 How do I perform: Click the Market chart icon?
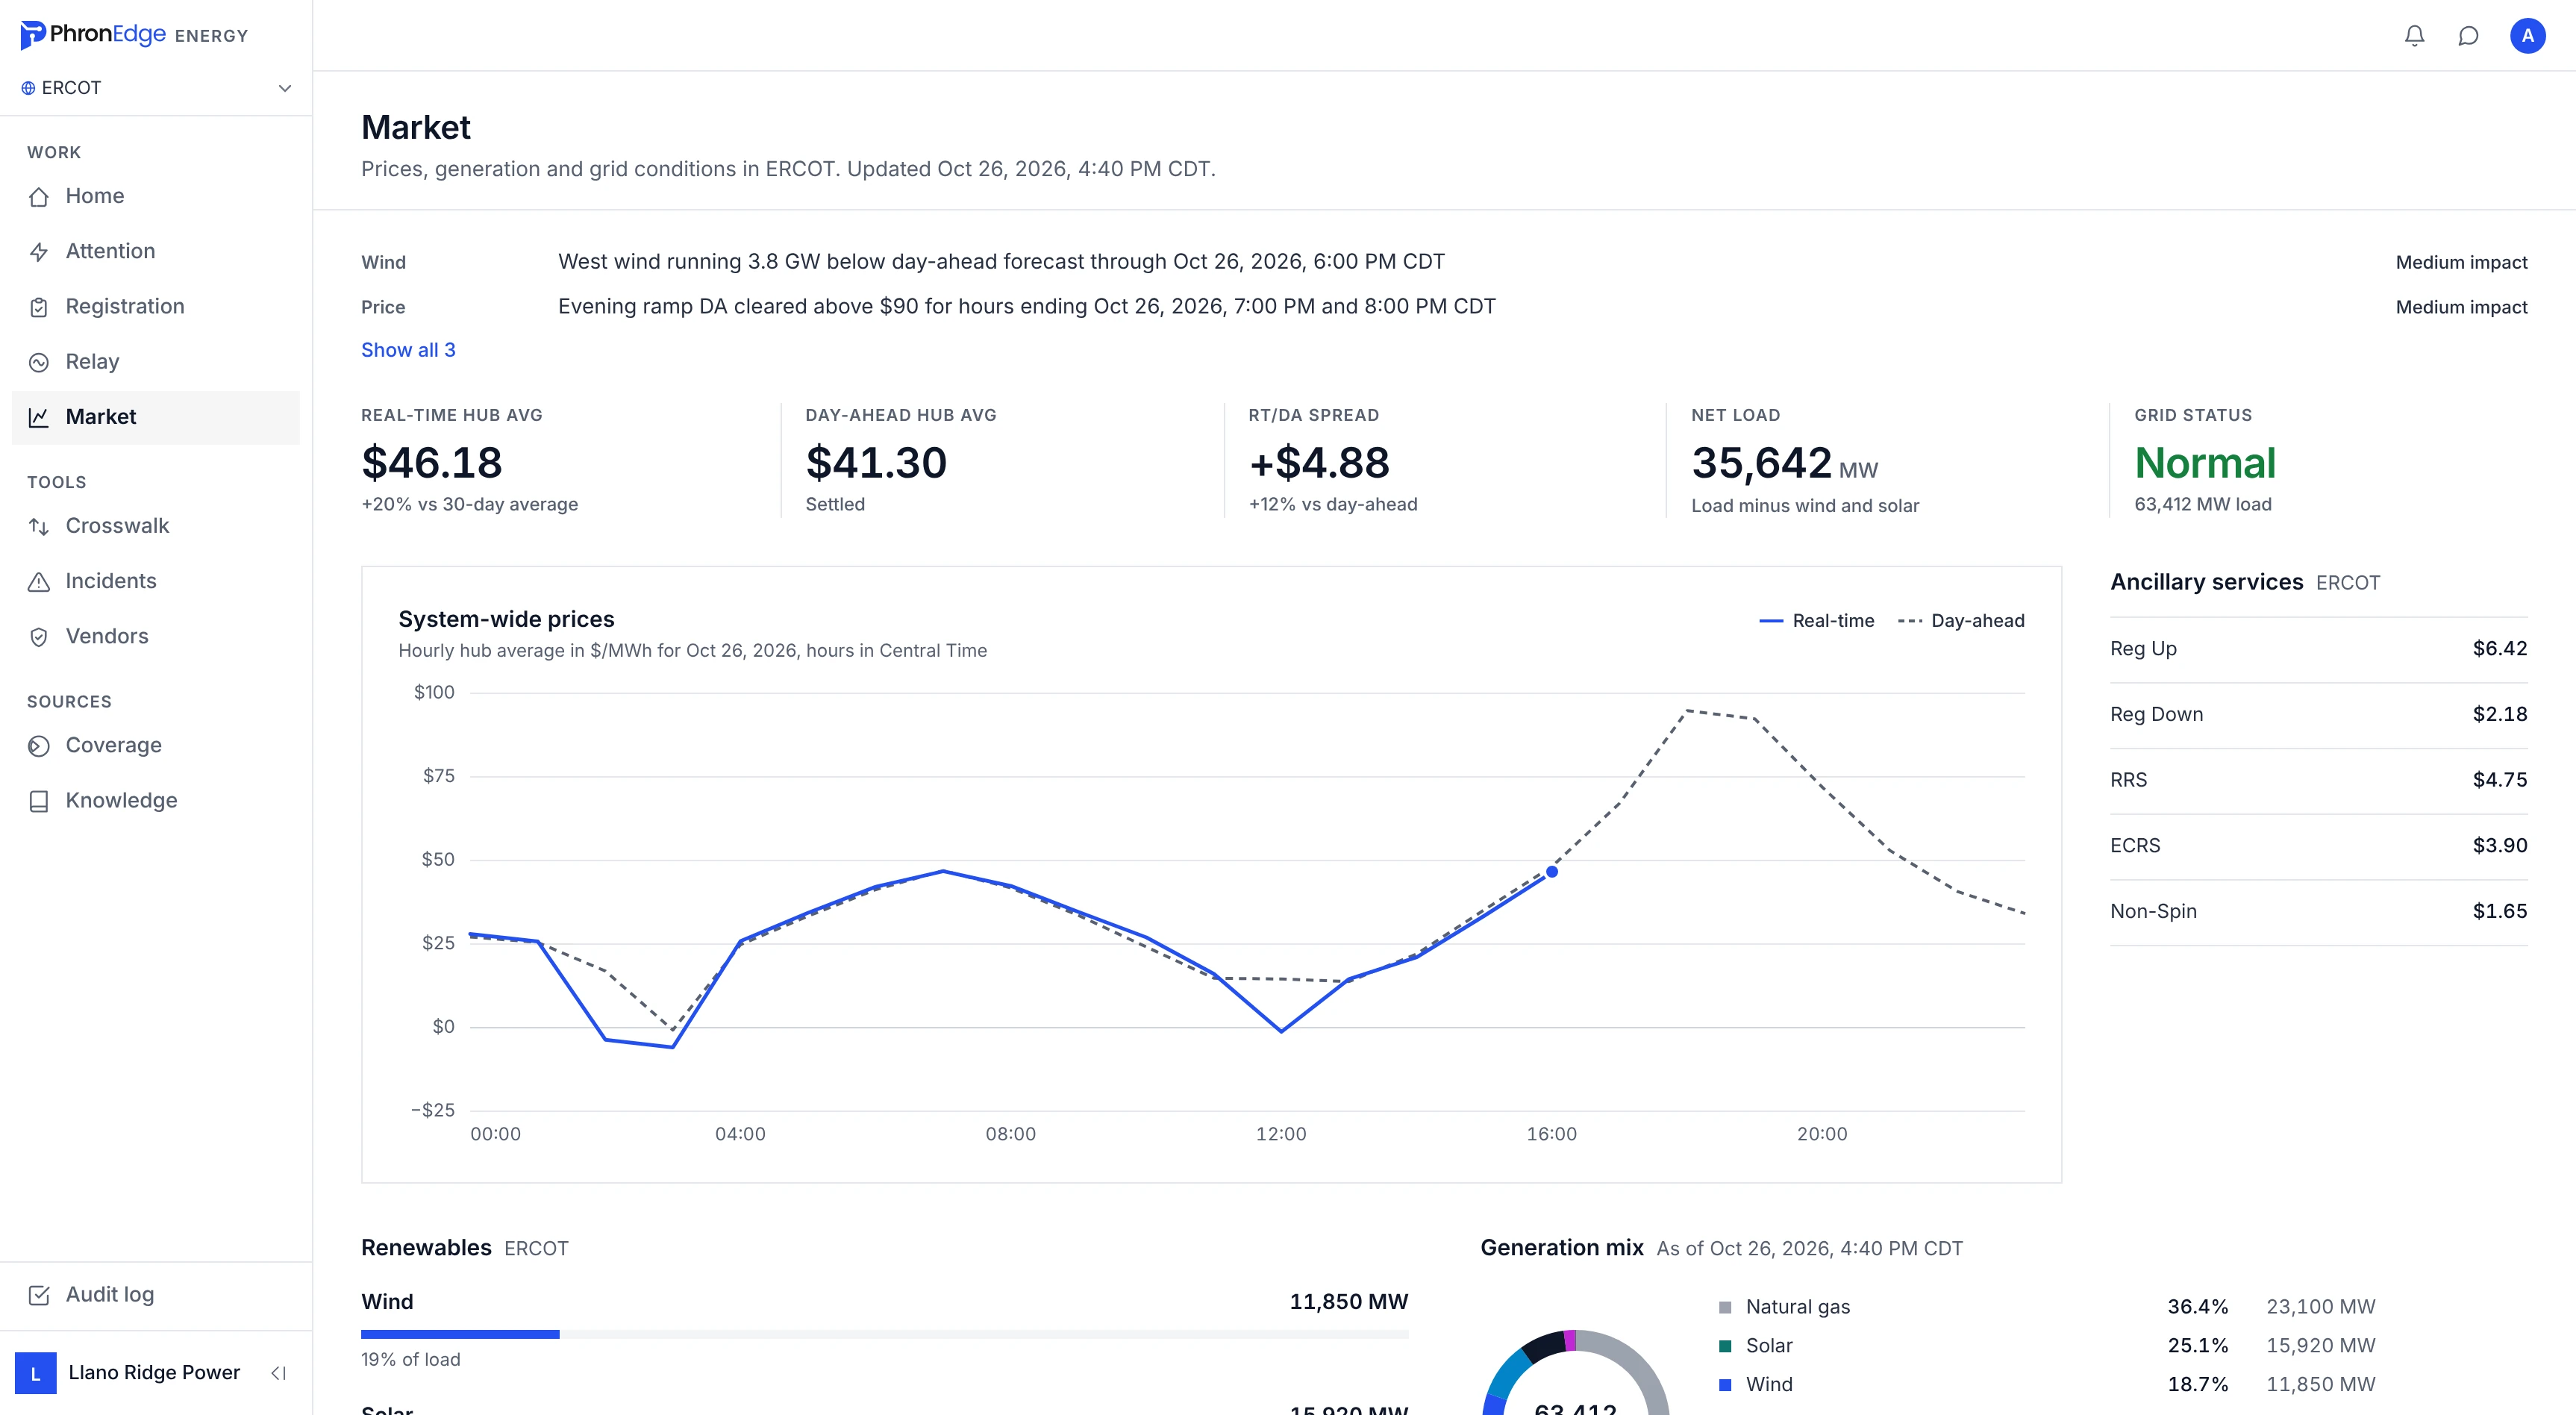point(39,417)
